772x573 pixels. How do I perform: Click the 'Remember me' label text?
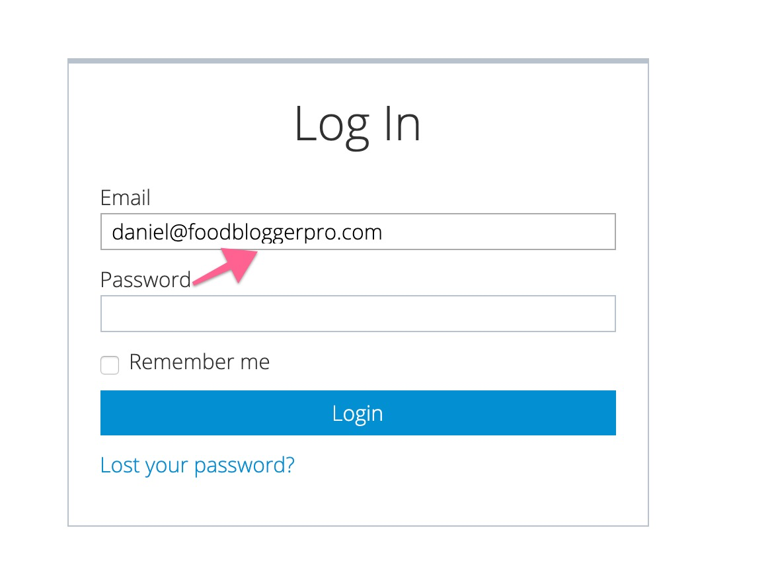click(x=200, y=362)
